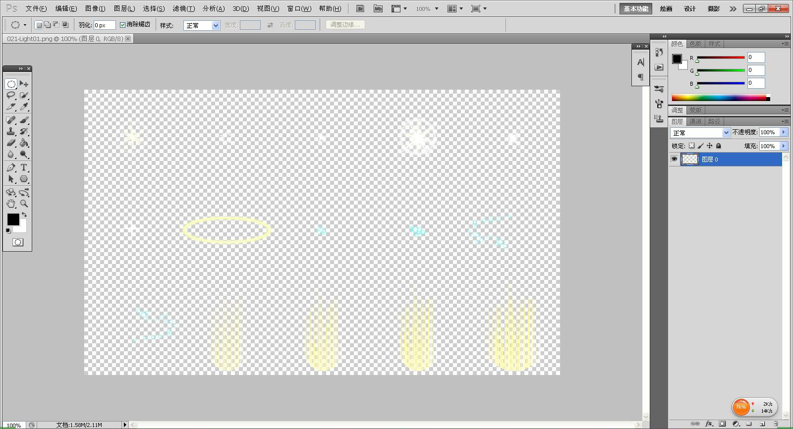The width and height of the screenshot is (793, 429).
Task: Toggle Quick Mask mode in the toolbox
Action: click(x=18, y=242)
